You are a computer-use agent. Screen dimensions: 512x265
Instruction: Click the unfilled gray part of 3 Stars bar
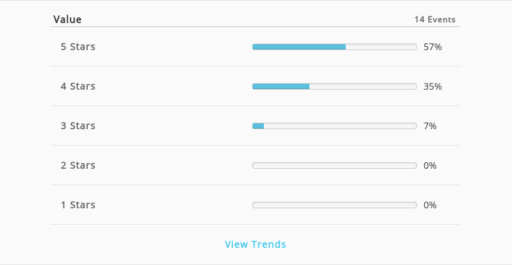click(340, 126)
